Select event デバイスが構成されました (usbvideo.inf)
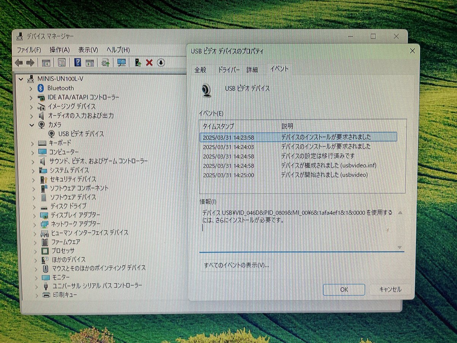Image resolution: width=457 pixels, height=343 pixels. coord(299,166)
